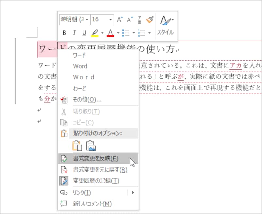Increase font size with the grow font icon
262x214 pixels.
pos(119,19)
